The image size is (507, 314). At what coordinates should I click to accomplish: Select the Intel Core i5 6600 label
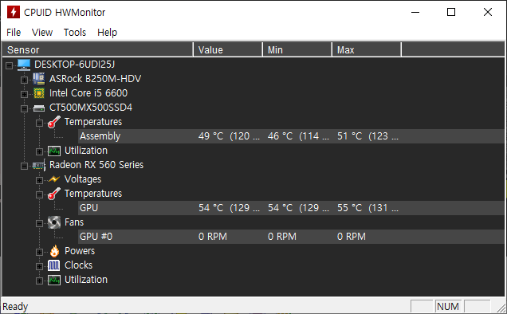coord(88,93)
